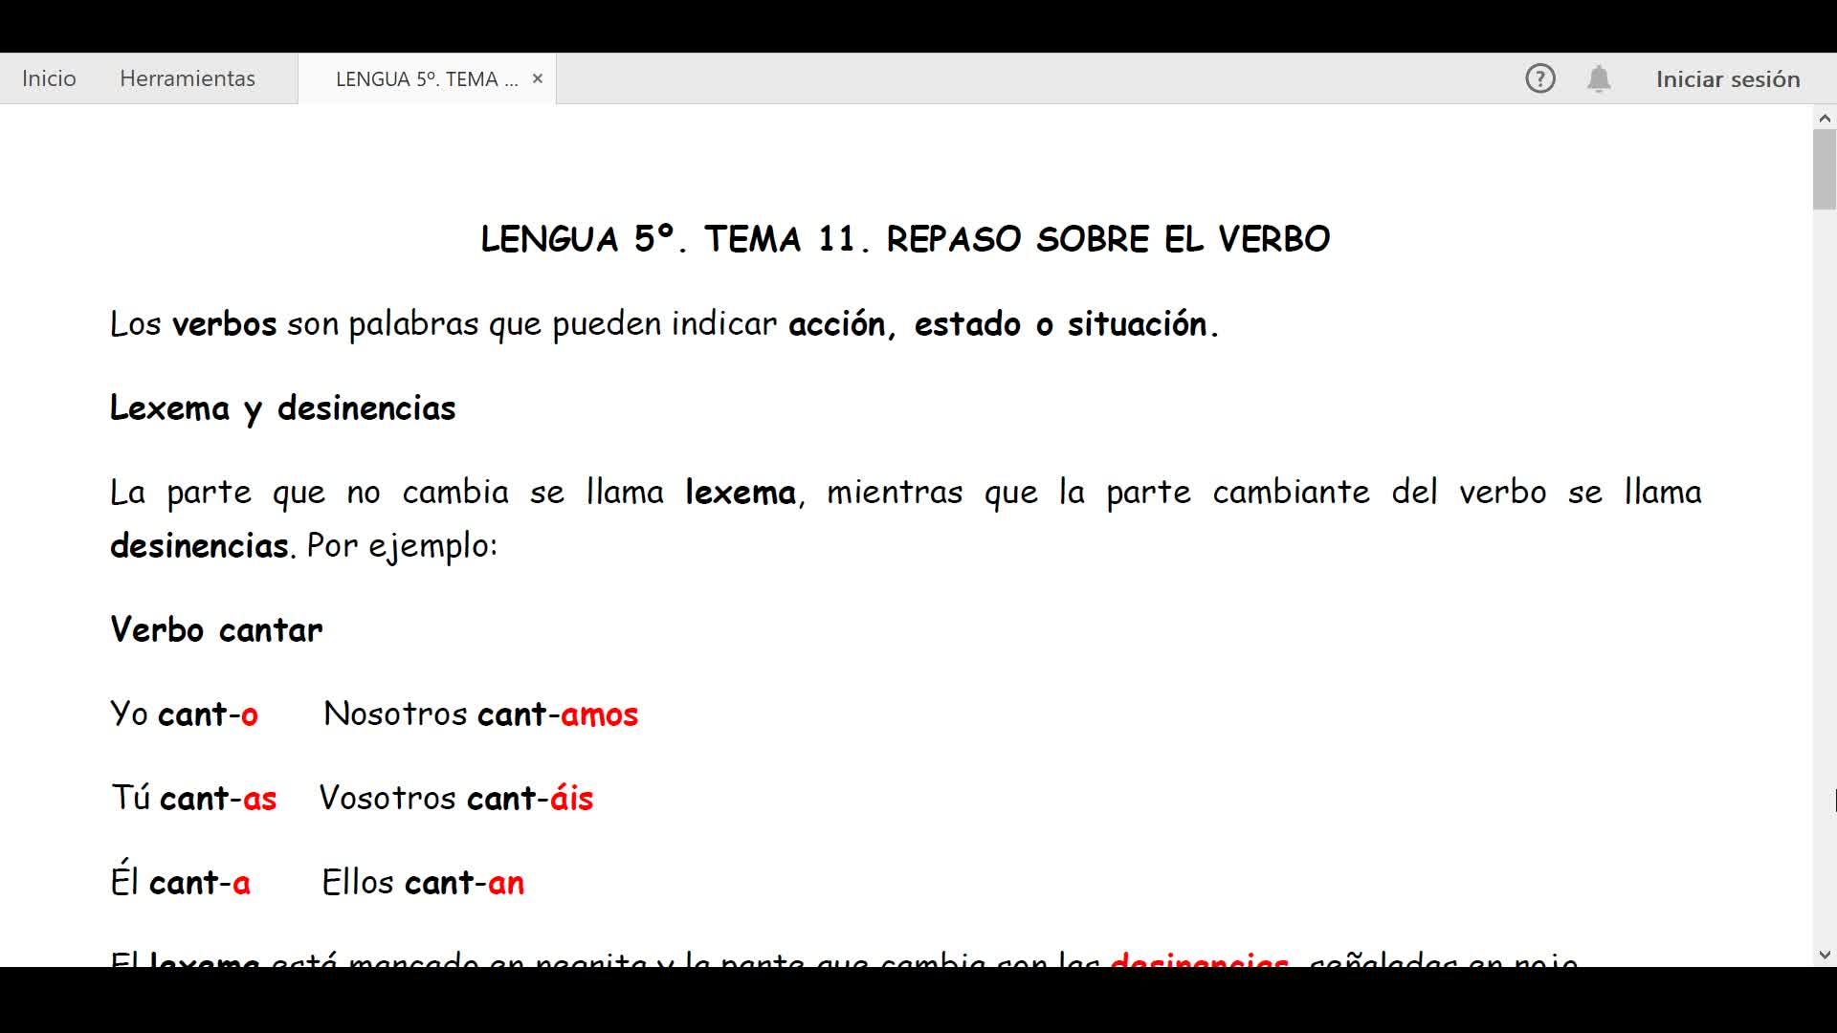This screenshot has width=1837, height=1033.
Task: Click the vertical scrollbar thumb
Action: point(1824,168)
